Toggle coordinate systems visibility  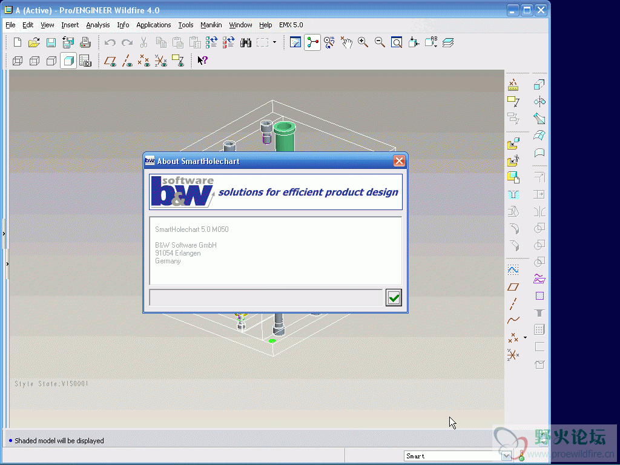161,61
